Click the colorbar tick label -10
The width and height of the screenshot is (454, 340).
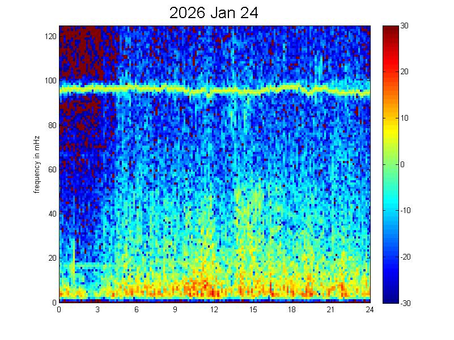407,211
